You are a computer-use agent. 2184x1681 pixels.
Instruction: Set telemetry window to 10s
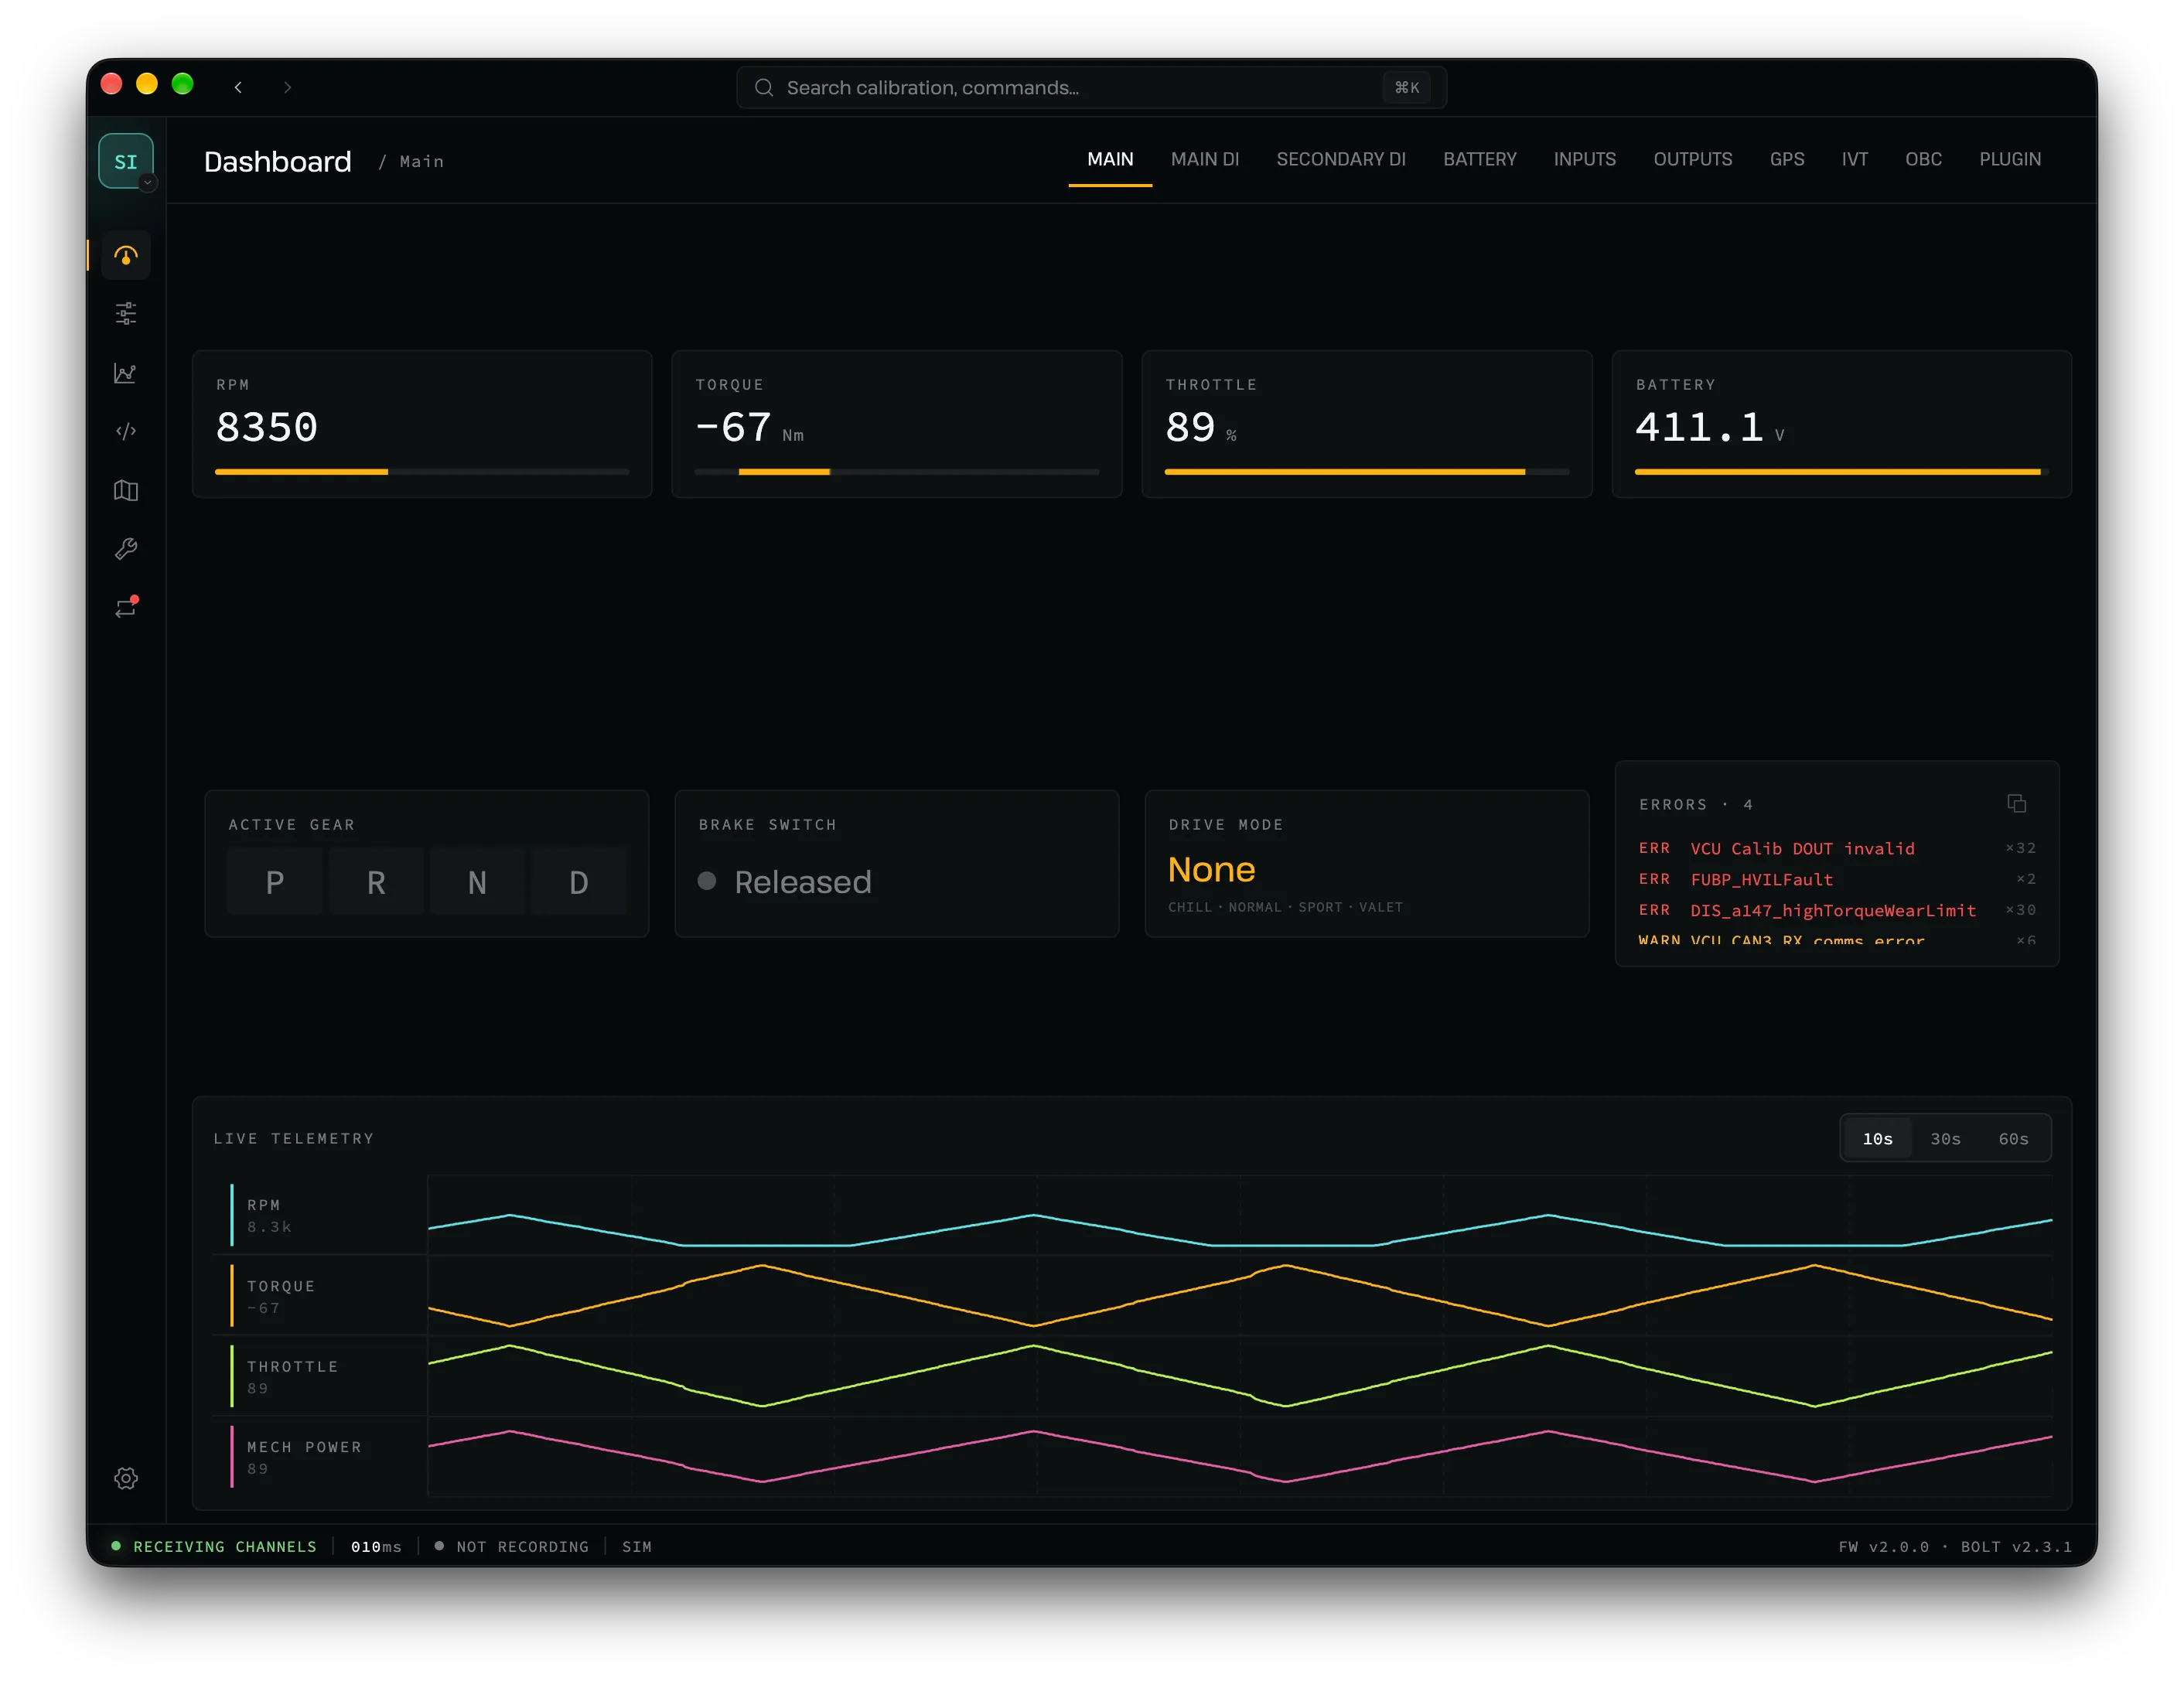click(x=1877, y=1139)
